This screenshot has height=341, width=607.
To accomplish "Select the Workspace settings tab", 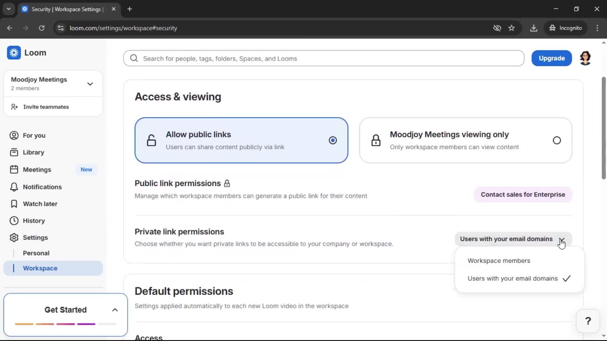I will [x=40, y=268].
